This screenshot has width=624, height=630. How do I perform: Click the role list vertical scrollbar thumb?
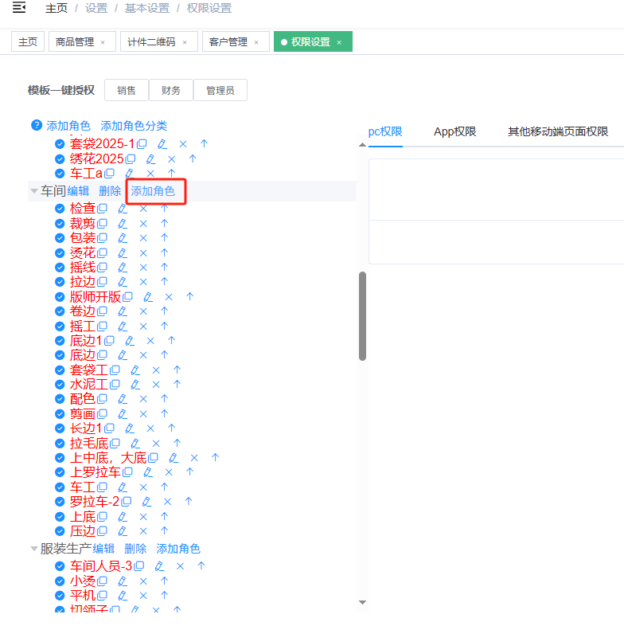point(362,316)
